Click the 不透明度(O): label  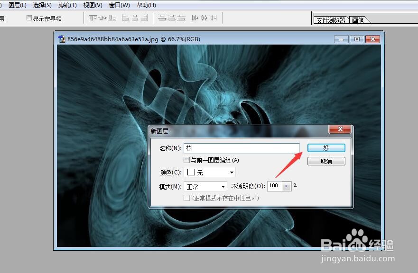248,186
